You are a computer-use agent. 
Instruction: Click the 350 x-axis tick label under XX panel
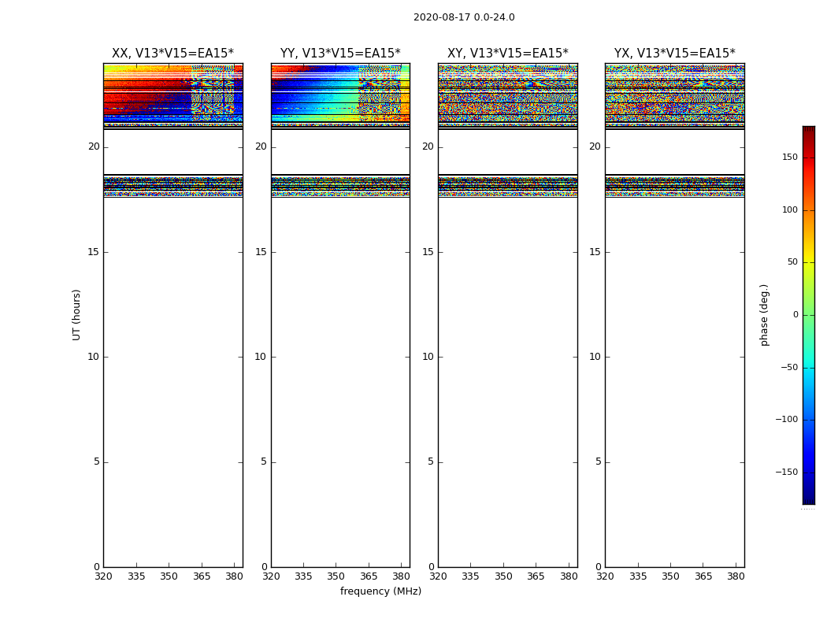(169, 576)
